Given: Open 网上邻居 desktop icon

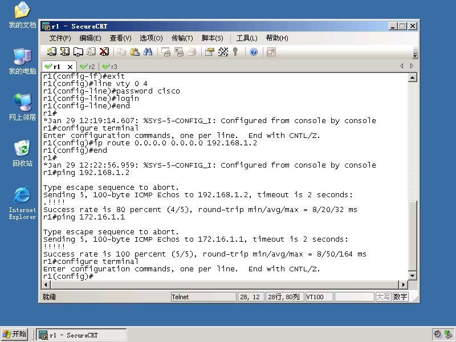Looking at the screenshot, I should click(22, 107).
